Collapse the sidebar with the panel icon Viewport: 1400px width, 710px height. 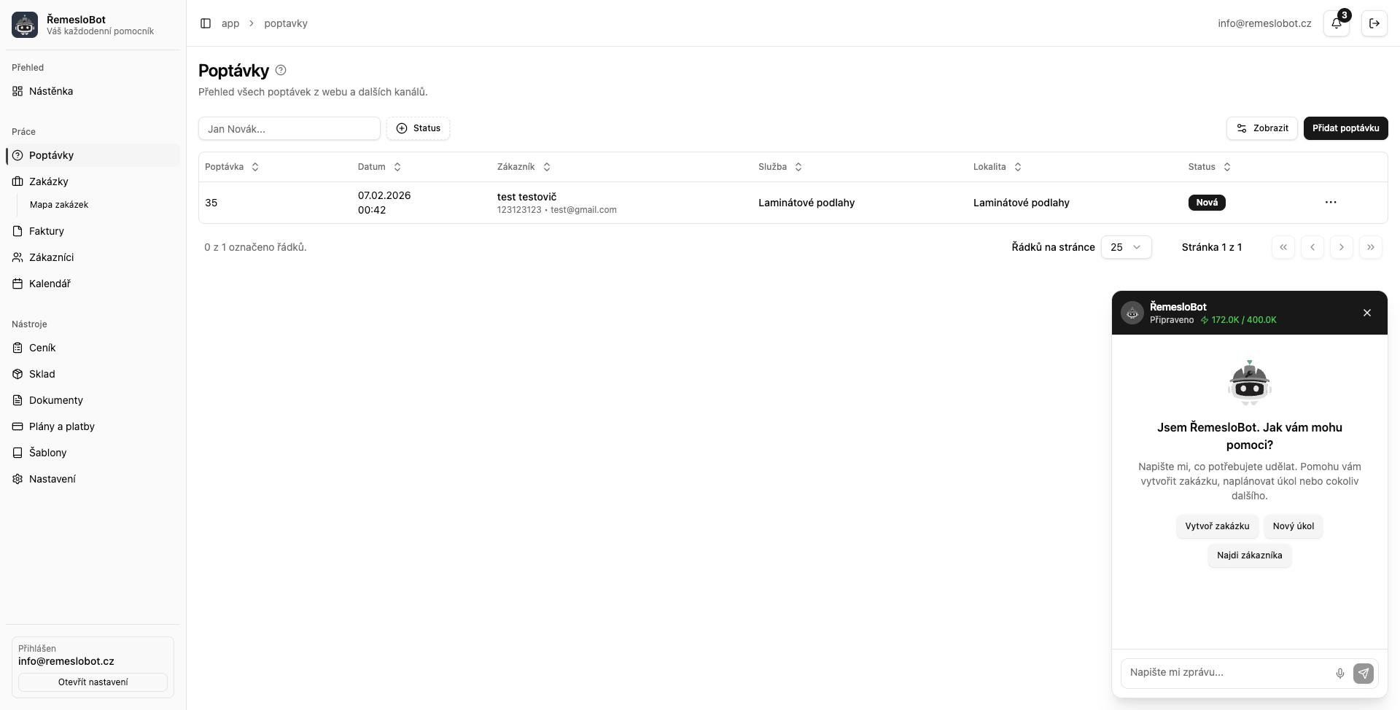click(206, 23)
